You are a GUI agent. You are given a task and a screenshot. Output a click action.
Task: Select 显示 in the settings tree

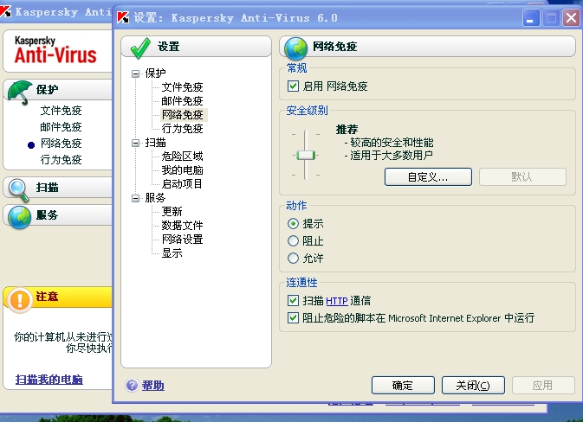172,253
